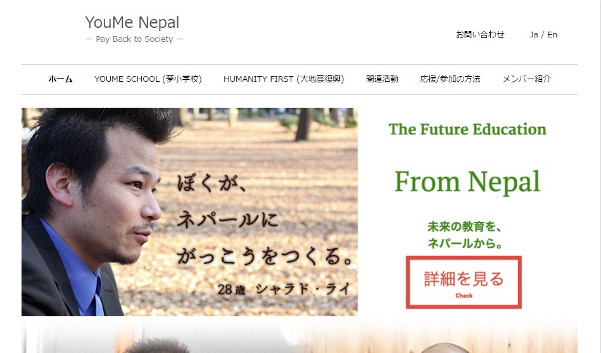Image resolution: width=601 pixels, height=353 pixels.
Task: Switch language to Ja
Action: tap(533, 34)
